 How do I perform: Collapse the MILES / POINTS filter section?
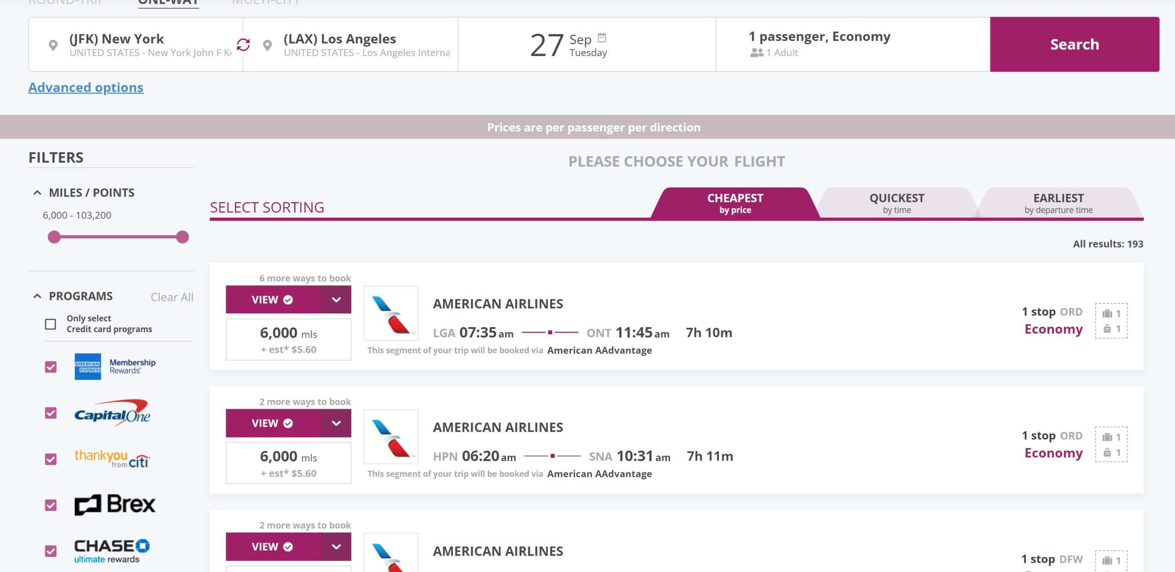37,192
